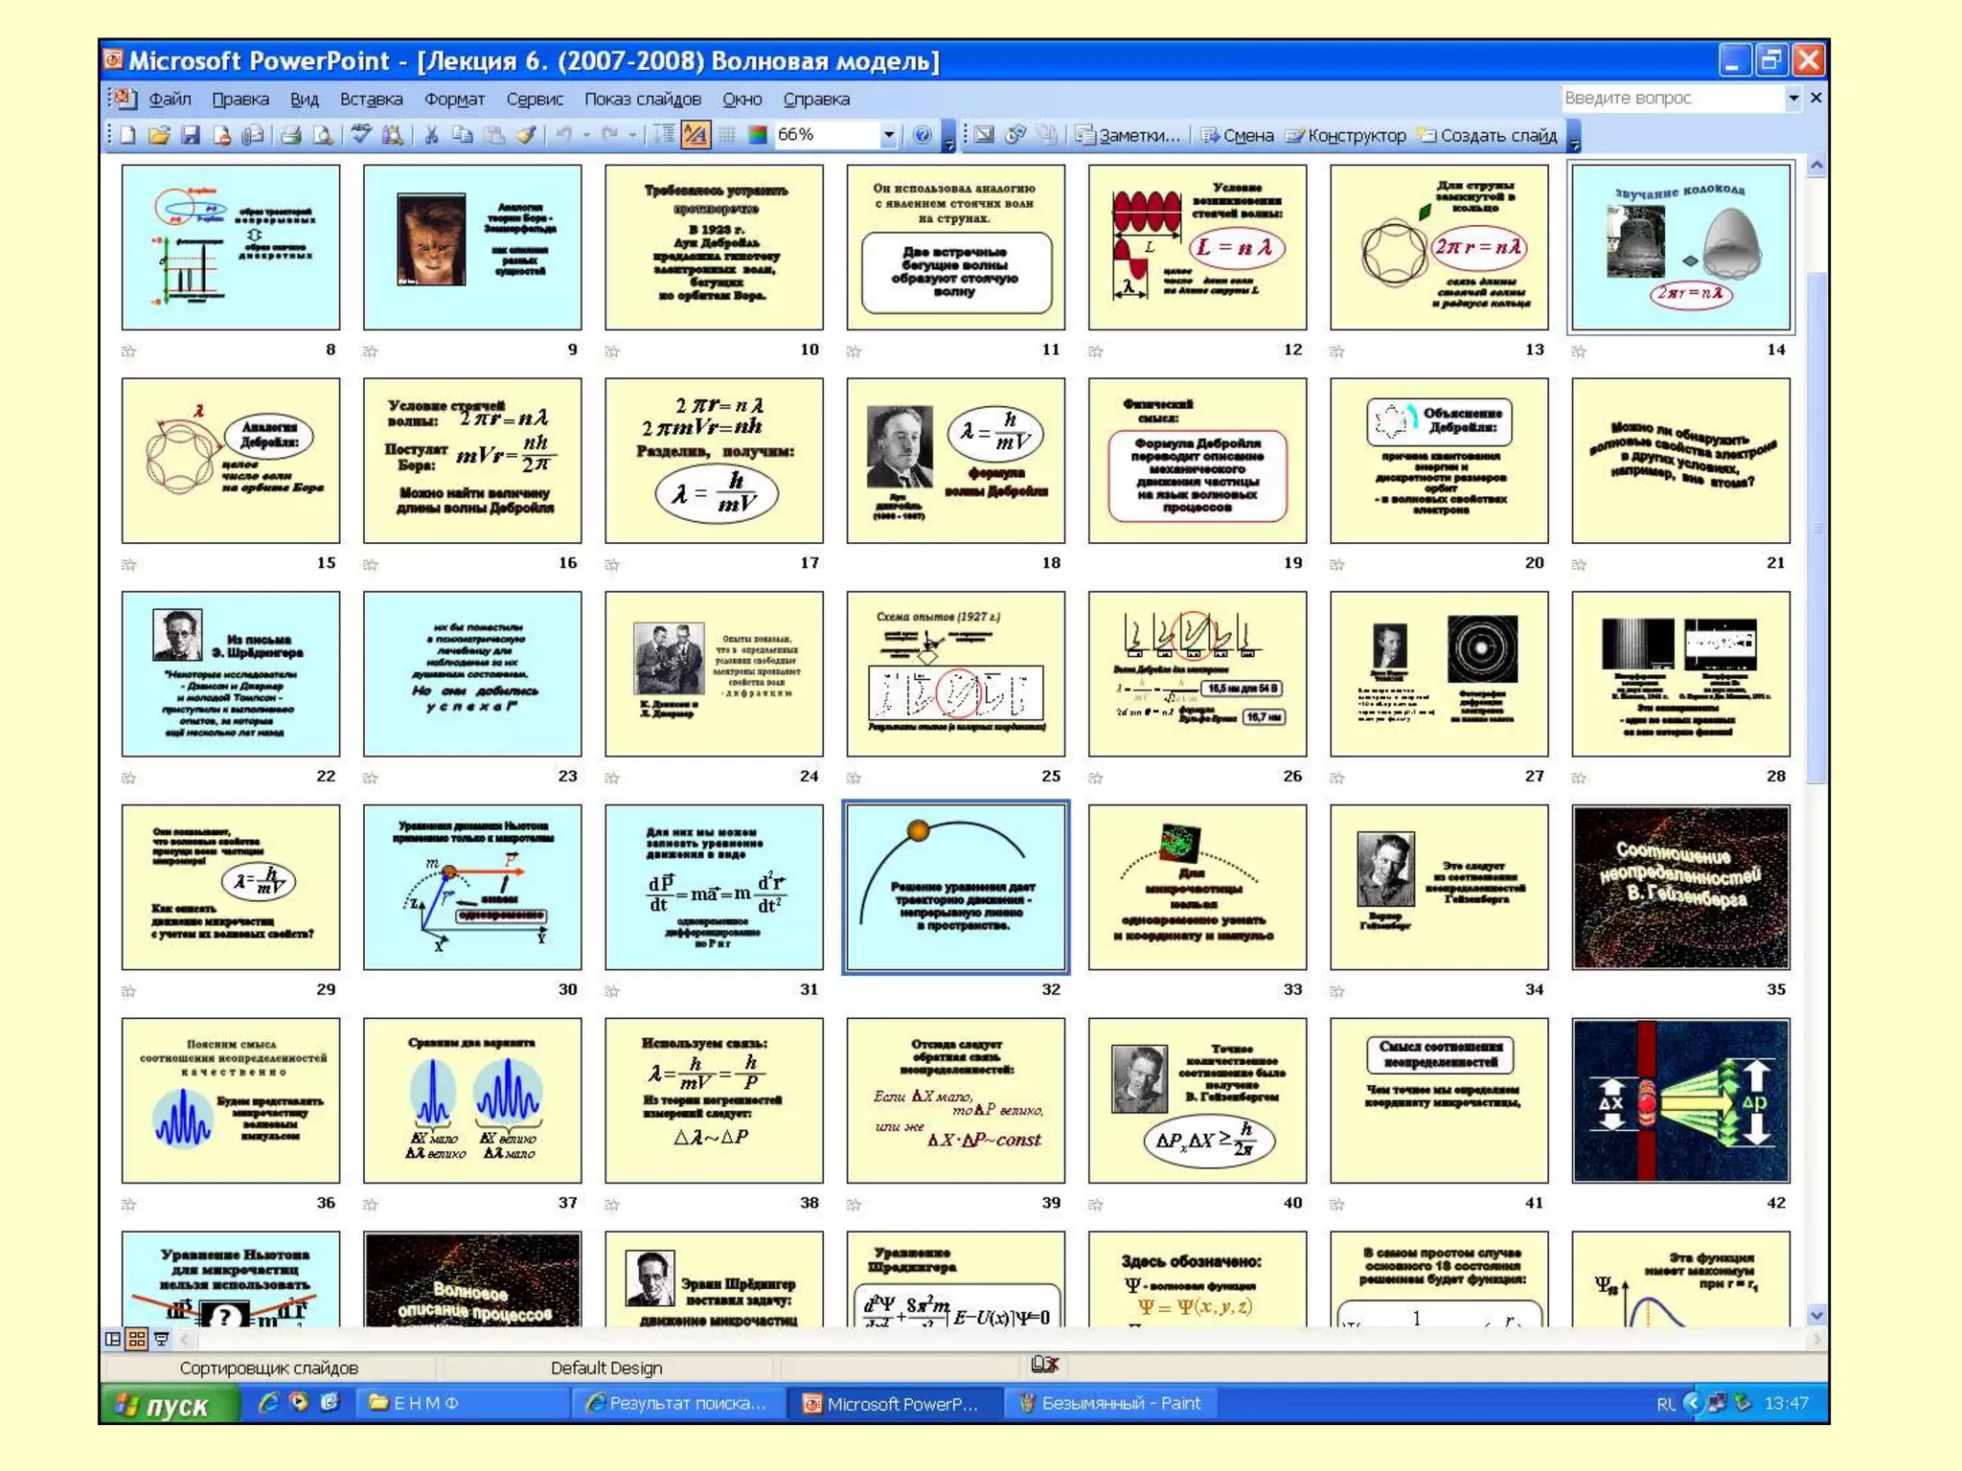Click the Format Painter brush icon

(x=525, y=136)
